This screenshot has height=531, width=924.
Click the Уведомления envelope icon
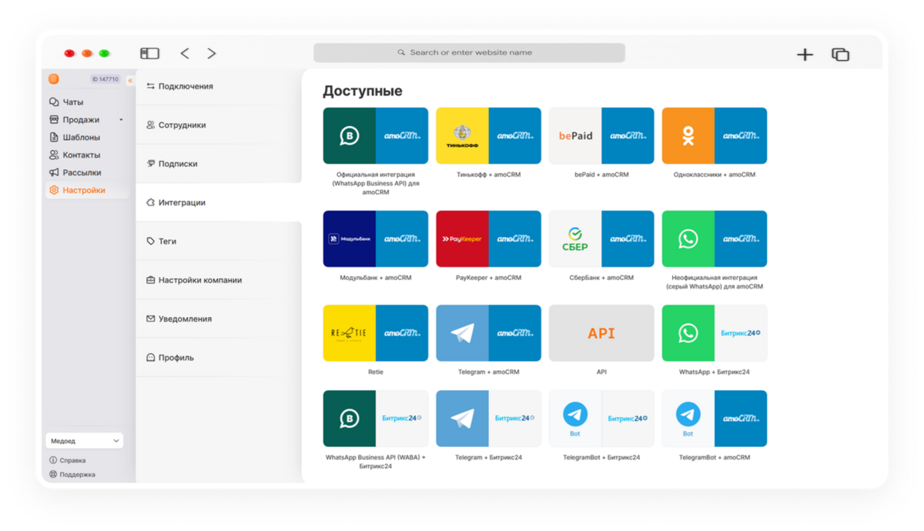tap(151, 319)
